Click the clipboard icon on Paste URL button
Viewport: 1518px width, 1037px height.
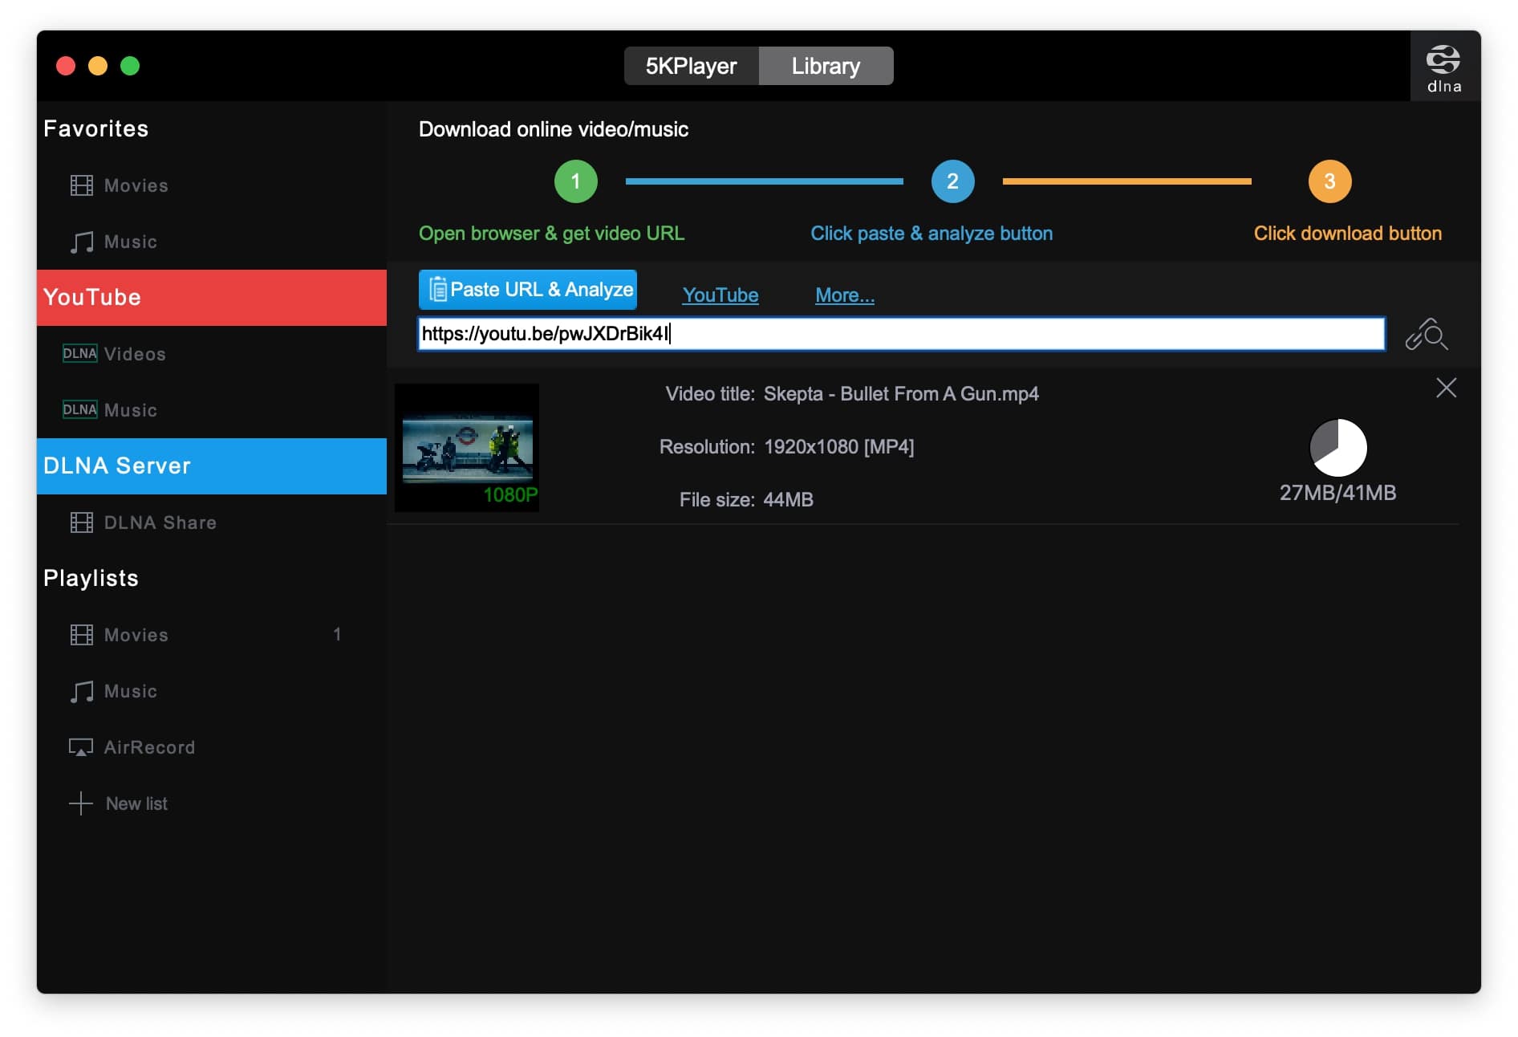(x=438, y=290)
